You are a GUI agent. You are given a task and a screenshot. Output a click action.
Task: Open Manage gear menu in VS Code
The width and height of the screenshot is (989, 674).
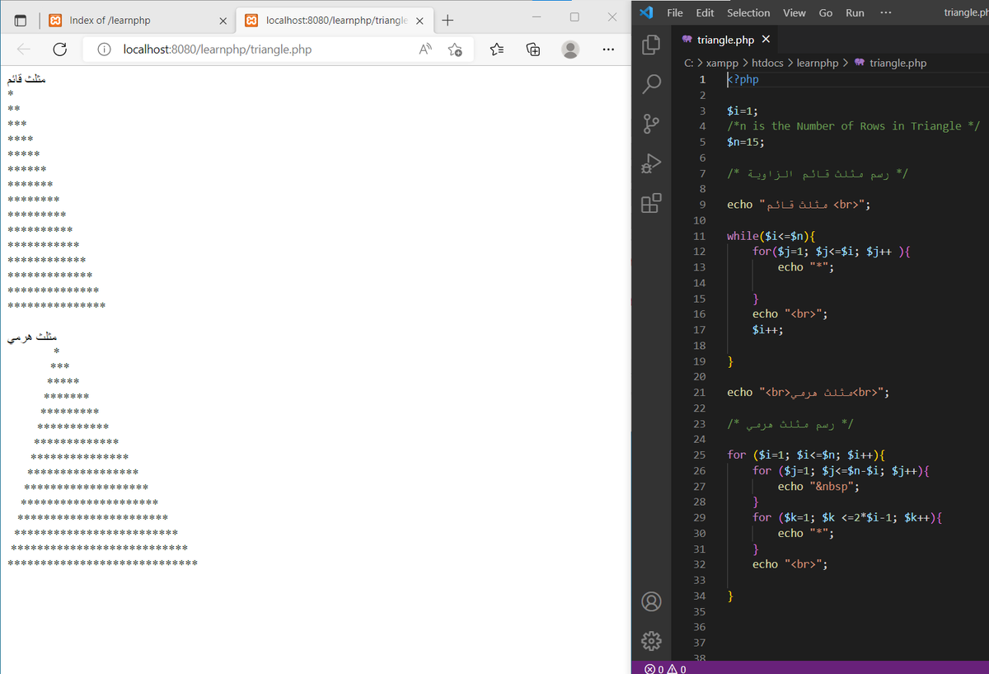(x=651, y=639)
